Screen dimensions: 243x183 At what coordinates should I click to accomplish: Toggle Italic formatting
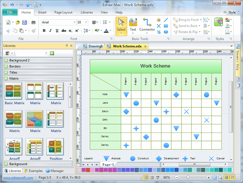(50, 31)
